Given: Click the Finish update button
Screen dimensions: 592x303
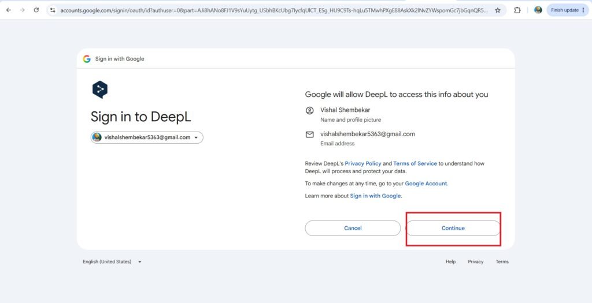Looking at the screenshot, I should click(x=568, y=10).
